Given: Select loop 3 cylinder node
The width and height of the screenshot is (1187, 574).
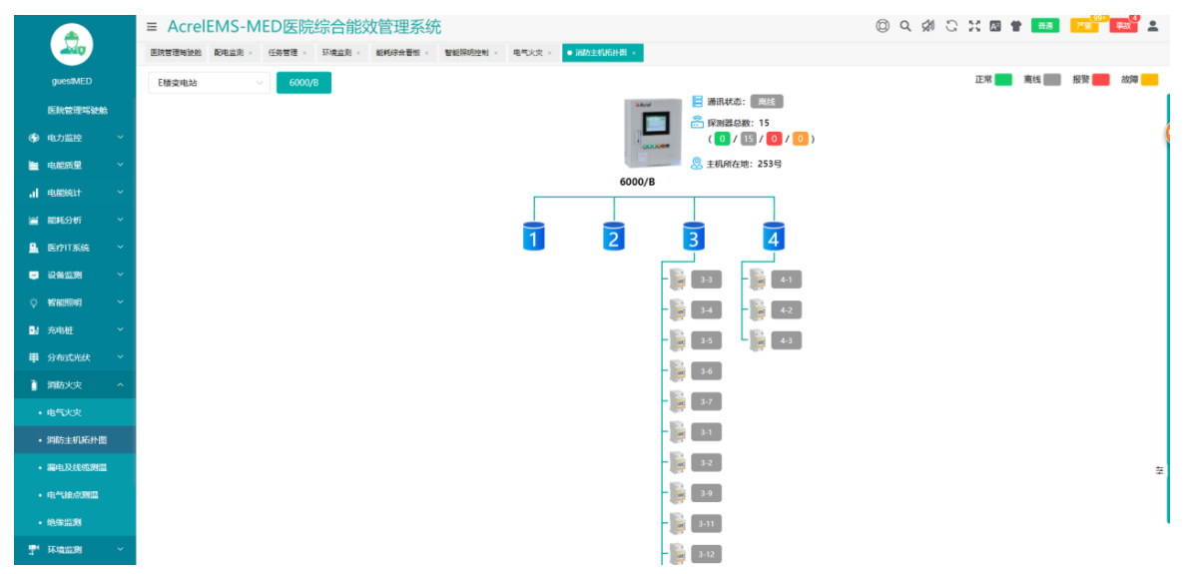Looking at the screenshot, I should point(693,237).
